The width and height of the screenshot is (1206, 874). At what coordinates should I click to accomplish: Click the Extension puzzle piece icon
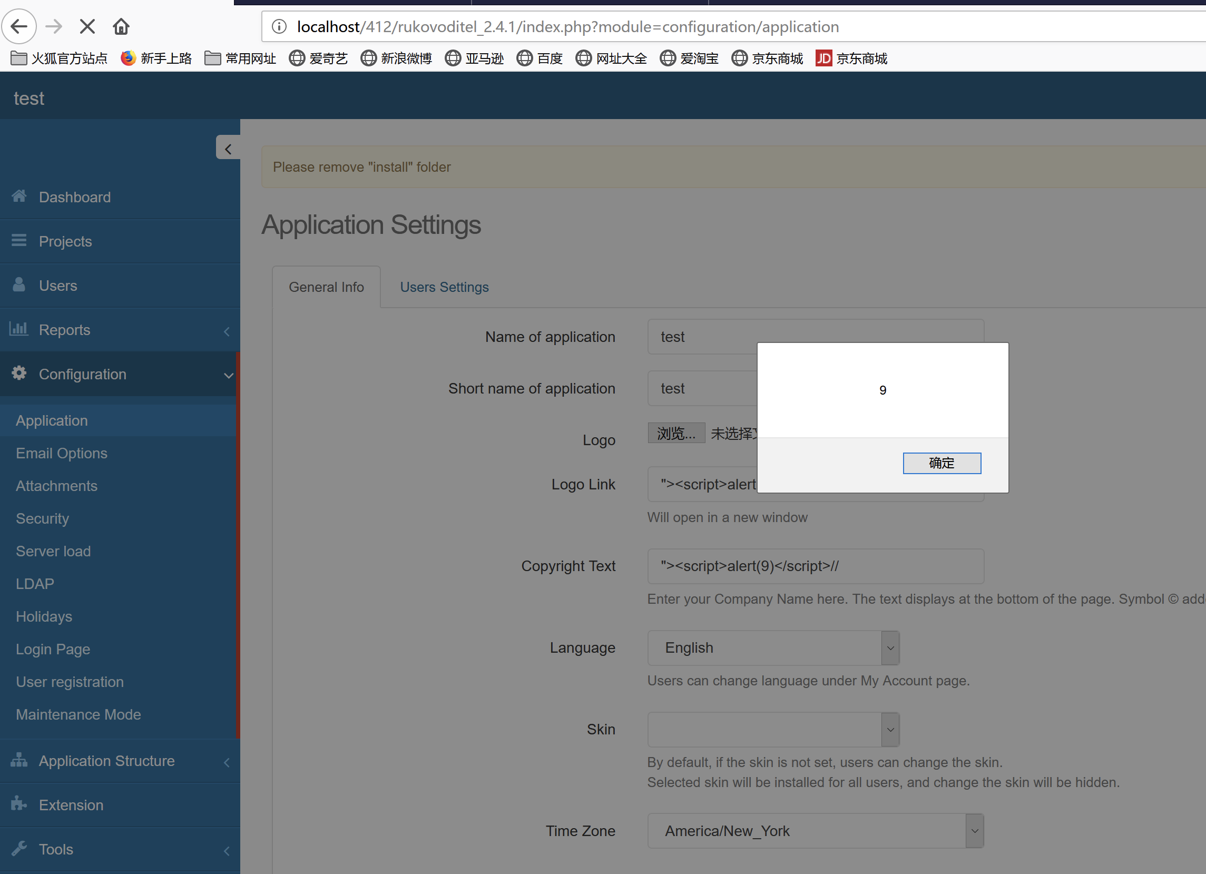click(x=19, y=803)
